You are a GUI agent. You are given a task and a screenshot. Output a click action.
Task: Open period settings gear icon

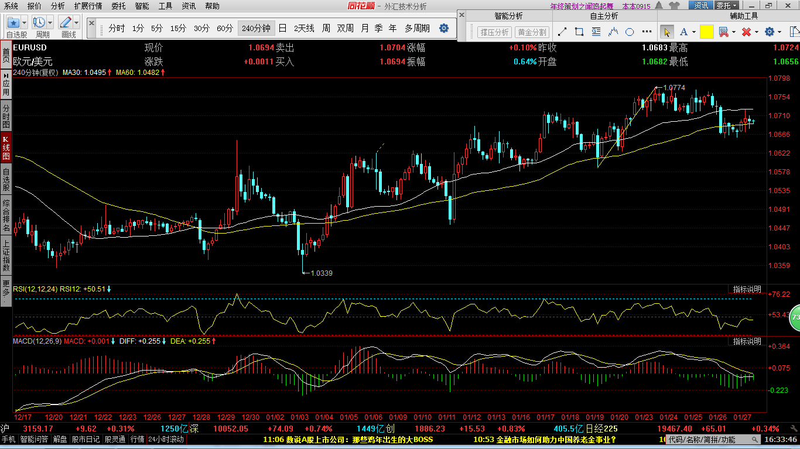tap(444, 28)
